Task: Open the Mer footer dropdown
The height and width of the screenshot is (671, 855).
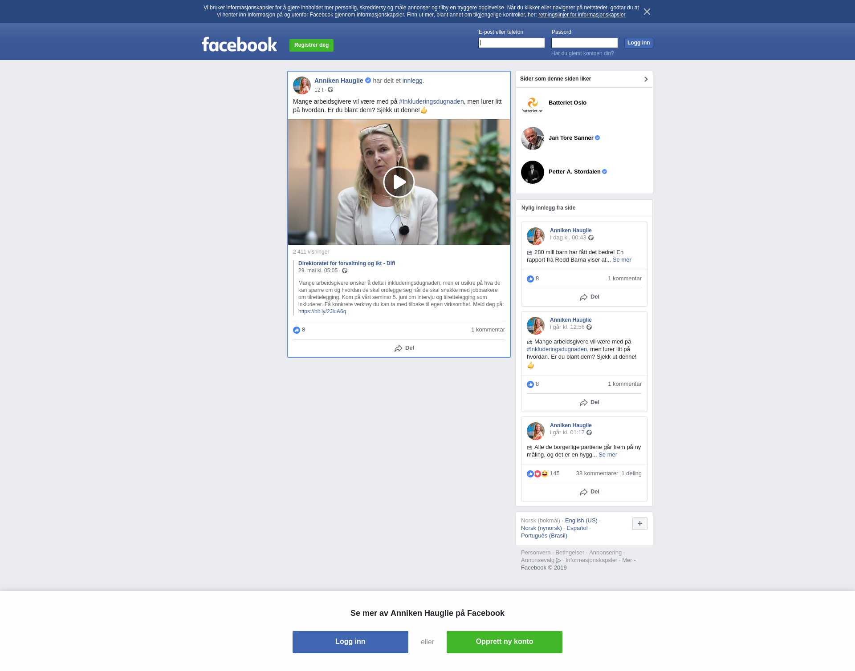Action: click(629, 560)
